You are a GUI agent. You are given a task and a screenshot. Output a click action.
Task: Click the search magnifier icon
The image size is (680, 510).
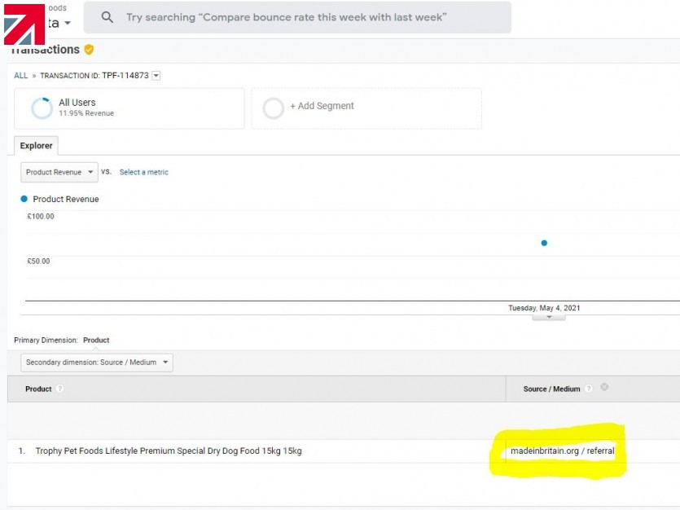click(x=108, y=17)
